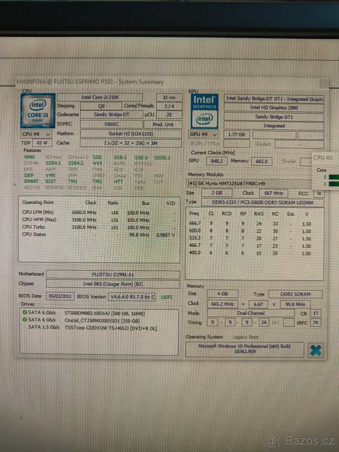Click the Intel Core i3 inside logo
The image size is (339, 452).
[38, 111]
